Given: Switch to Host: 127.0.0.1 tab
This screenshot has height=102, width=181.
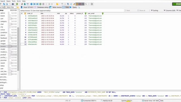Looking at the screenshot, I should (27, 7).
